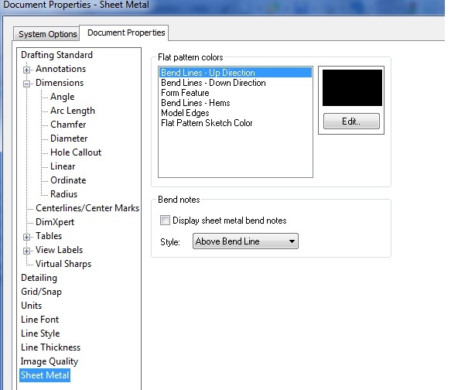Expand the Tables tree node

point(26,237)
